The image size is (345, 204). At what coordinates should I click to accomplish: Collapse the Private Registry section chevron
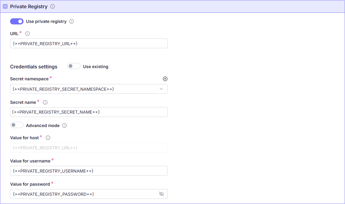click(x=5, y=6)
